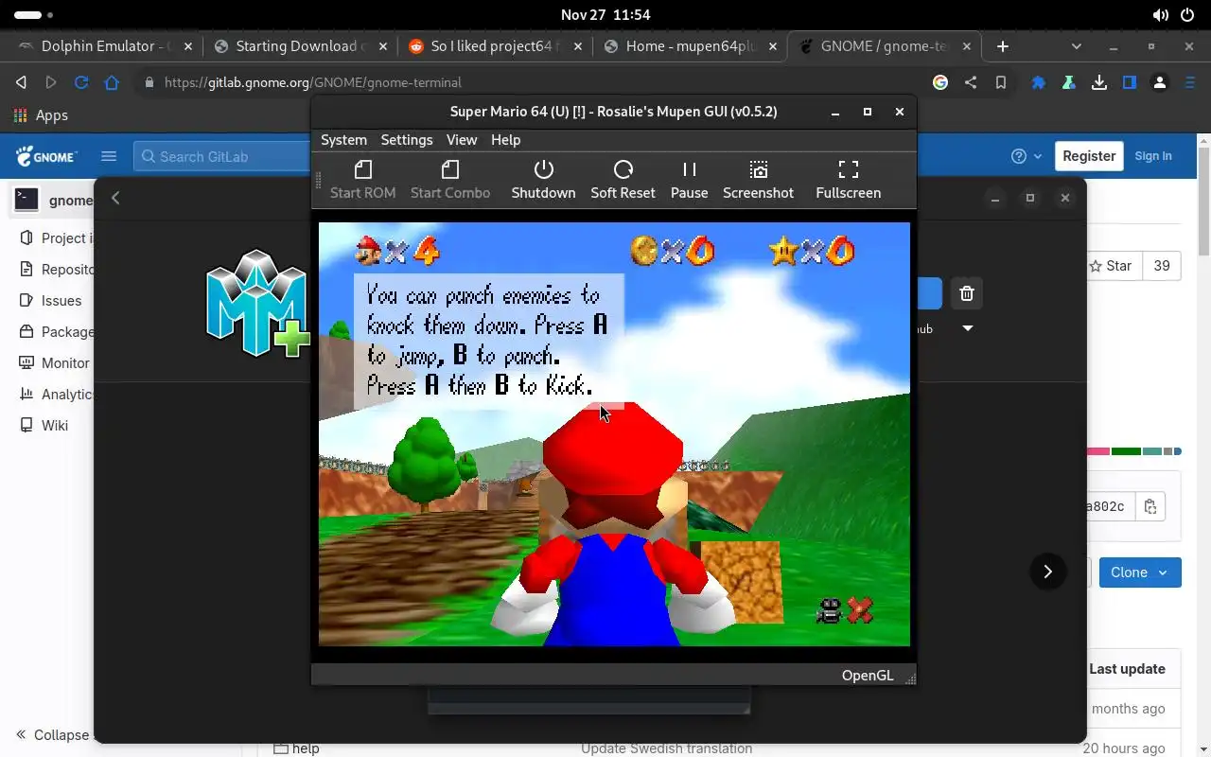This screenshot has height=757, width=1211.
Task: Click Start ROM toolbar icon in Mupen GUI
Action: pos(362,180)
